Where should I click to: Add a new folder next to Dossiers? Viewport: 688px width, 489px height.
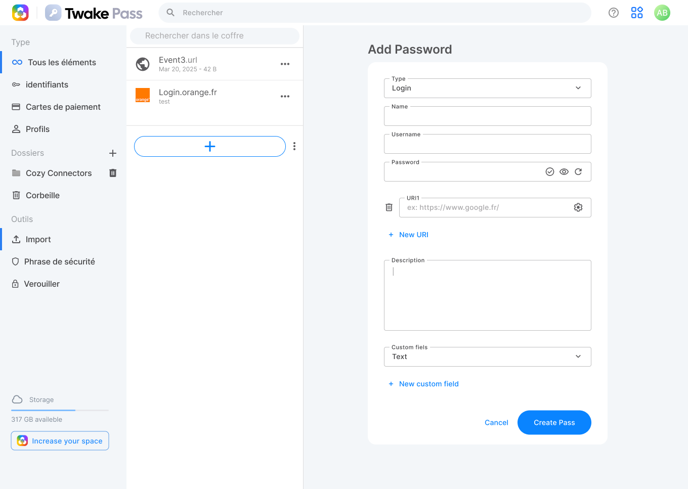113,153
